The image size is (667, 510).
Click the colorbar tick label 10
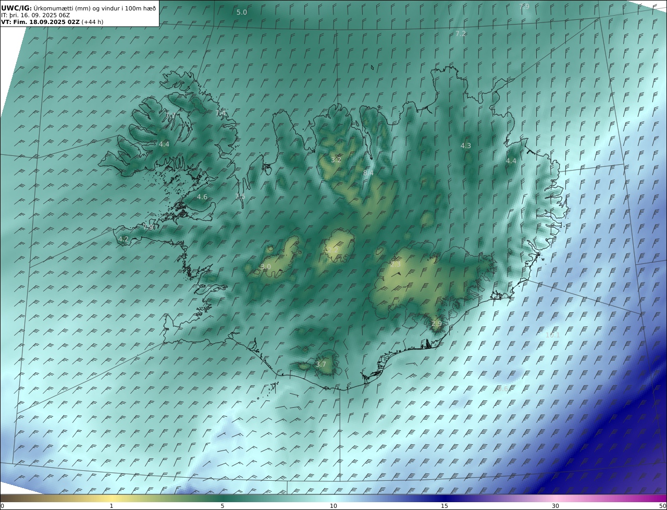click(333, 506)
